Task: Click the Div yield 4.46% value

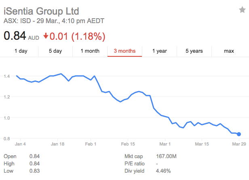Action: click(x=163, y=171)
